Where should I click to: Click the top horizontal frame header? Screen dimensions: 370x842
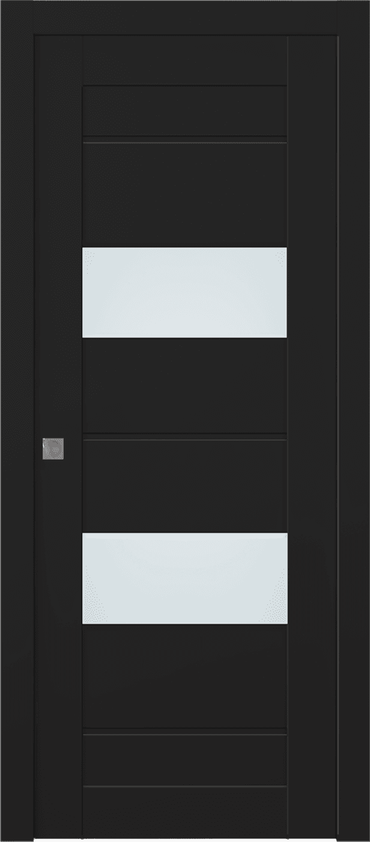point(185,16)
